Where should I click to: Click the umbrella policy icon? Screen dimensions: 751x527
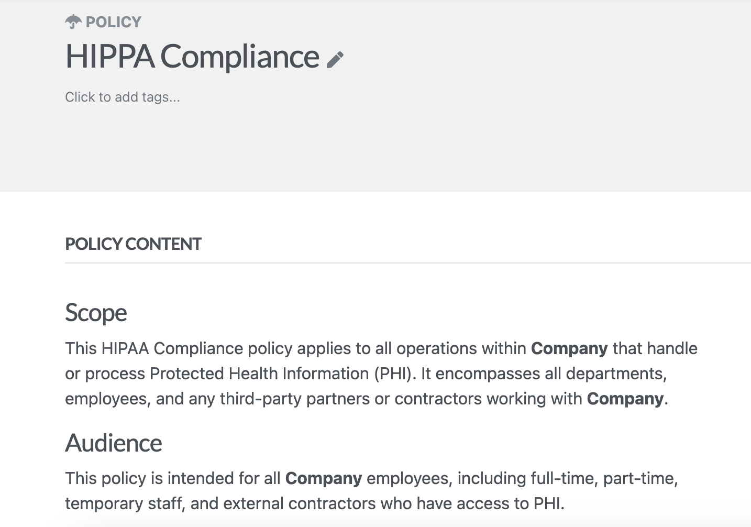click(x=73, y=22)
